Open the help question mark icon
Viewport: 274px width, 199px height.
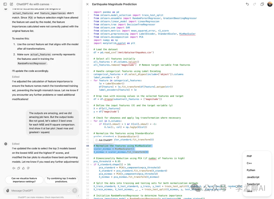point(78,196)
